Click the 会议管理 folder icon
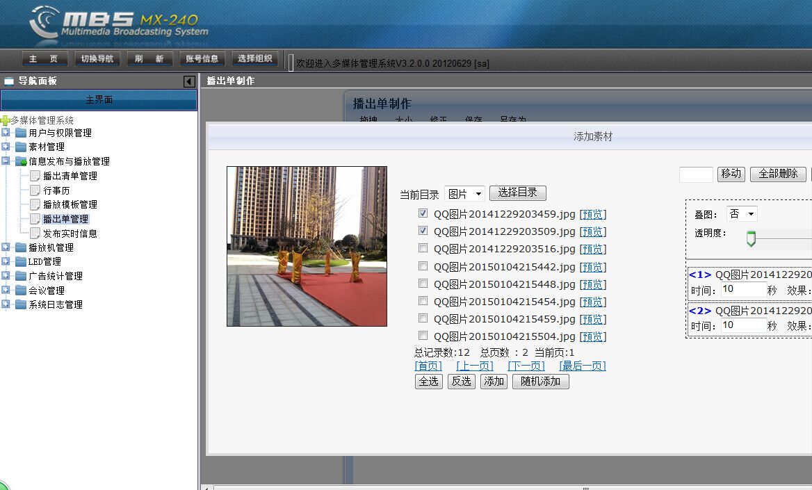The image size is (812, 490). pos(21,291)
